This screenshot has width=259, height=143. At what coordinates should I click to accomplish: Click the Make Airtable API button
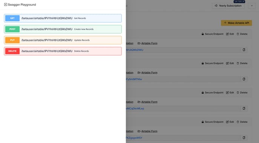236,23
